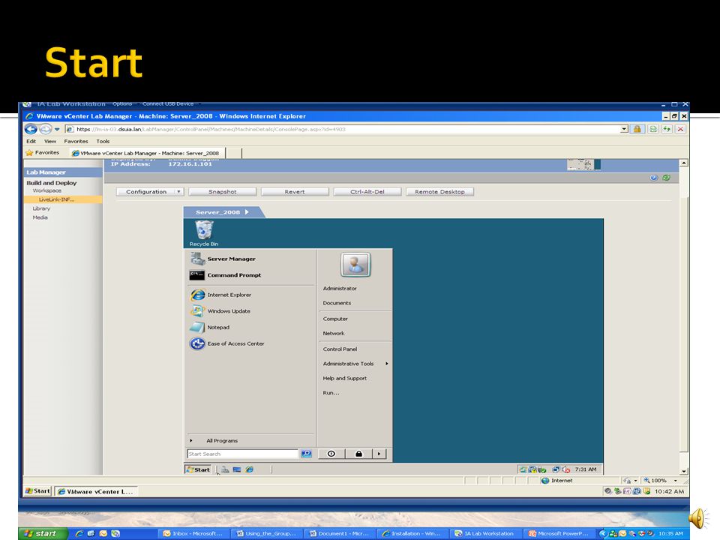Open Library in the sidebar
The width and height of the screenshot is (720, 540).
click(x=41, y=208)
